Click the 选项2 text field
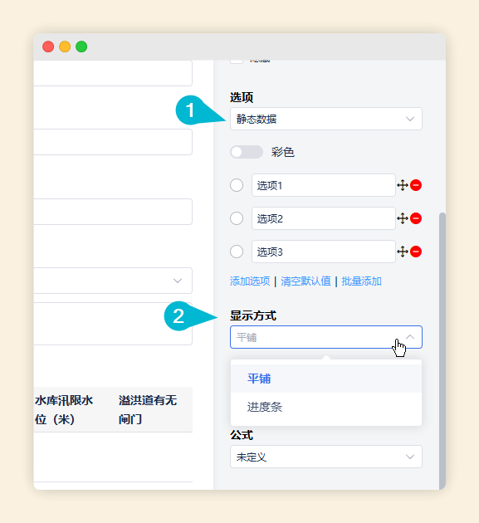 click(324, 218)
